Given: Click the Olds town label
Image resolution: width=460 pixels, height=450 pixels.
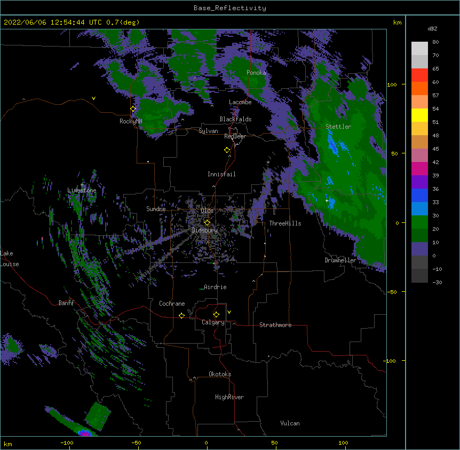Looking at the screenshot, I should 207,211.
